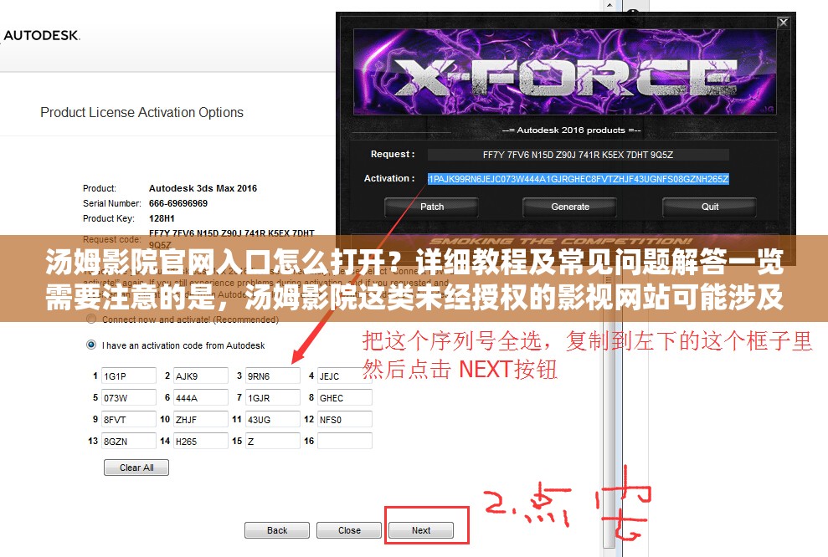Click the Request code field in X-Force

(578, 155)
